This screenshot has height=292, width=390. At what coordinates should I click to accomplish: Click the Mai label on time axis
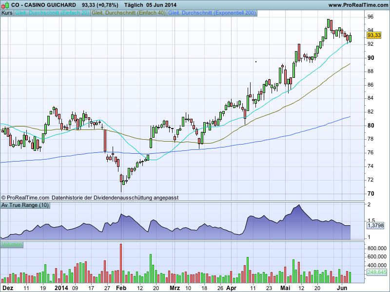[285, 288]
